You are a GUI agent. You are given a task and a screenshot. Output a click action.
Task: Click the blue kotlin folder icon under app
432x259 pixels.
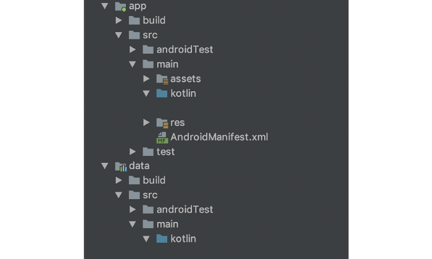(162, 94)
